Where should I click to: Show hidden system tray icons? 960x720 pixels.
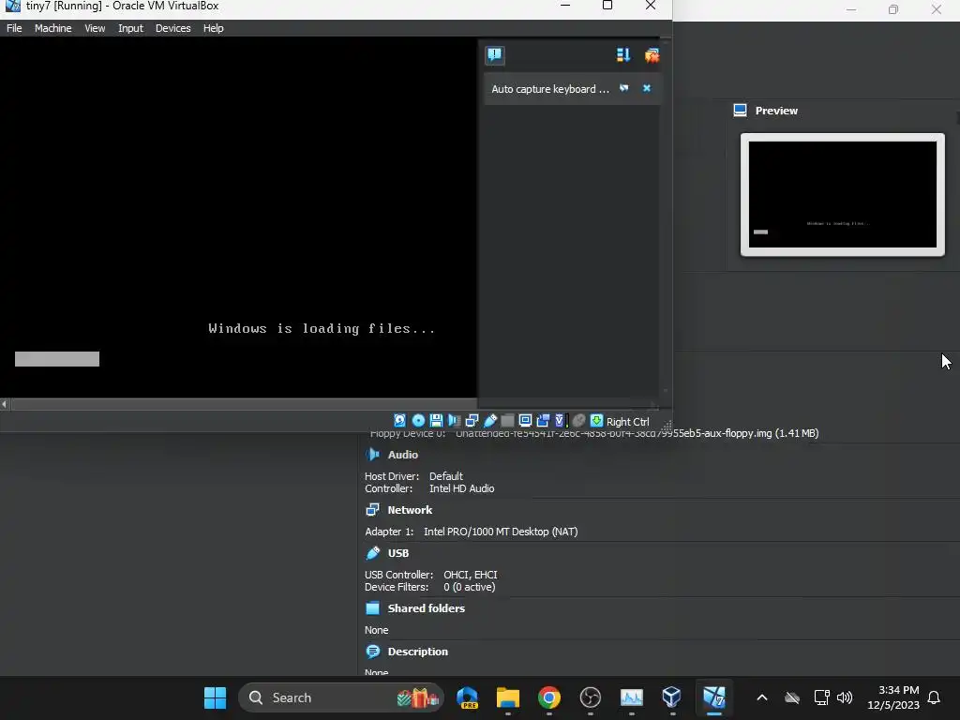click(762, 697)
